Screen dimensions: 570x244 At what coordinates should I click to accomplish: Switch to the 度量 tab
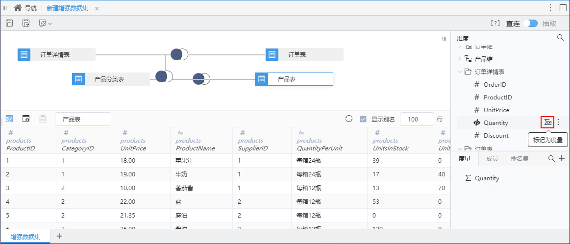(x=464, y=159)
